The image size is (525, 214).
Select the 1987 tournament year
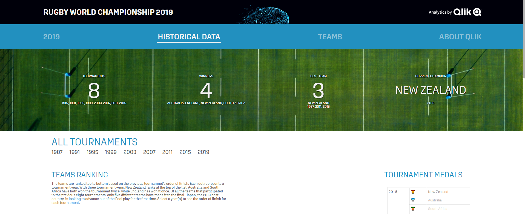57,152
